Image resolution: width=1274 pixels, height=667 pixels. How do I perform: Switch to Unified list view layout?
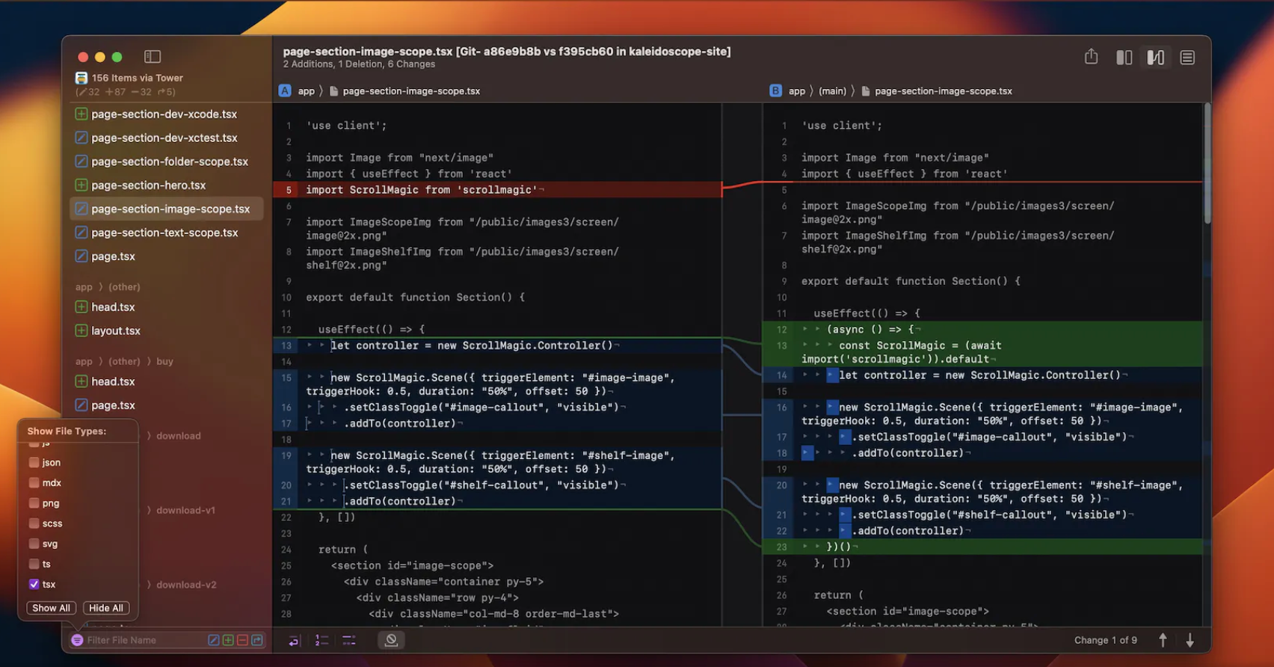(x=1187, y=58)
